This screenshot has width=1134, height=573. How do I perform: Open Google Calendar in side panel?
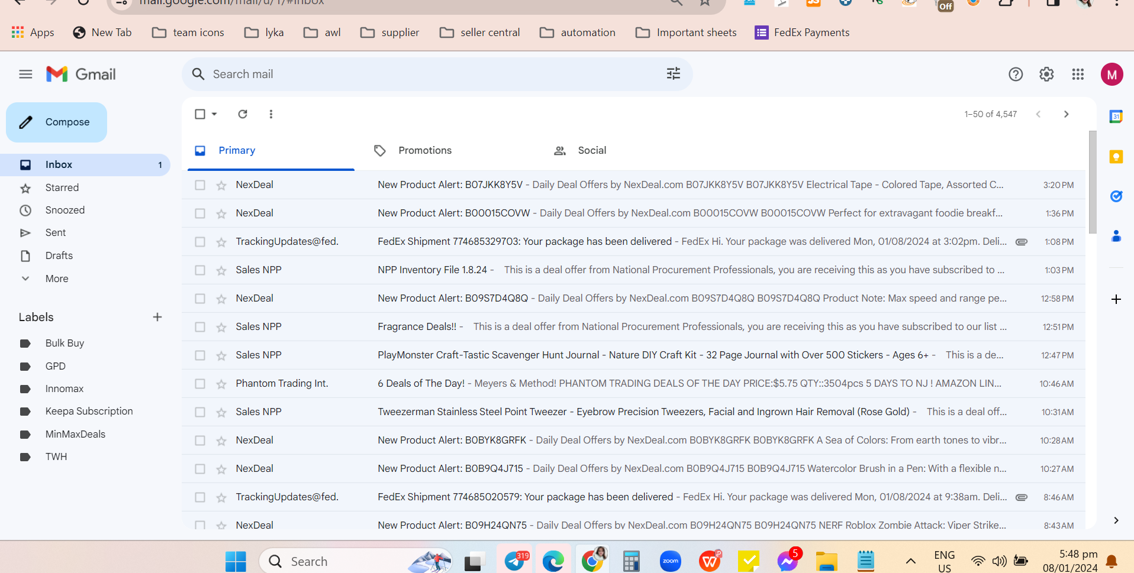[x=1116, y=116]
